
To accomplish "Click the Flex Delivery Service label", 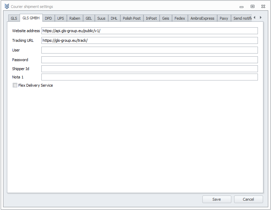I will pyautogui.click(x=36, y=85).
